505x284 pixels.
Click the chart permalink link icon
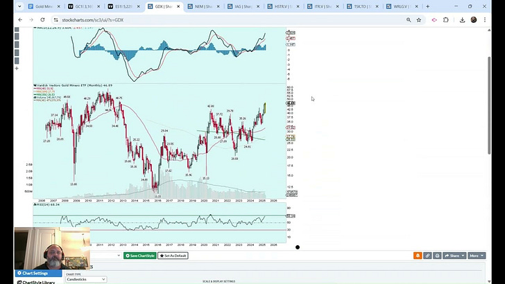click(x=427, y=256)
